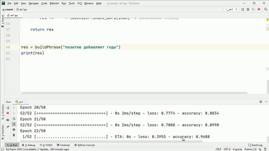Open the Navigate menu
This screenshot has height=151, width=269.
(34, 3)
